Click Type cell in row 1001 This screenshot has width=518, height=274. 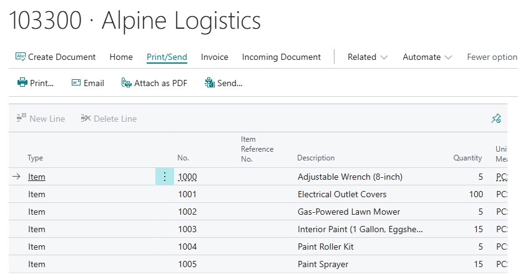coord(36,194)
